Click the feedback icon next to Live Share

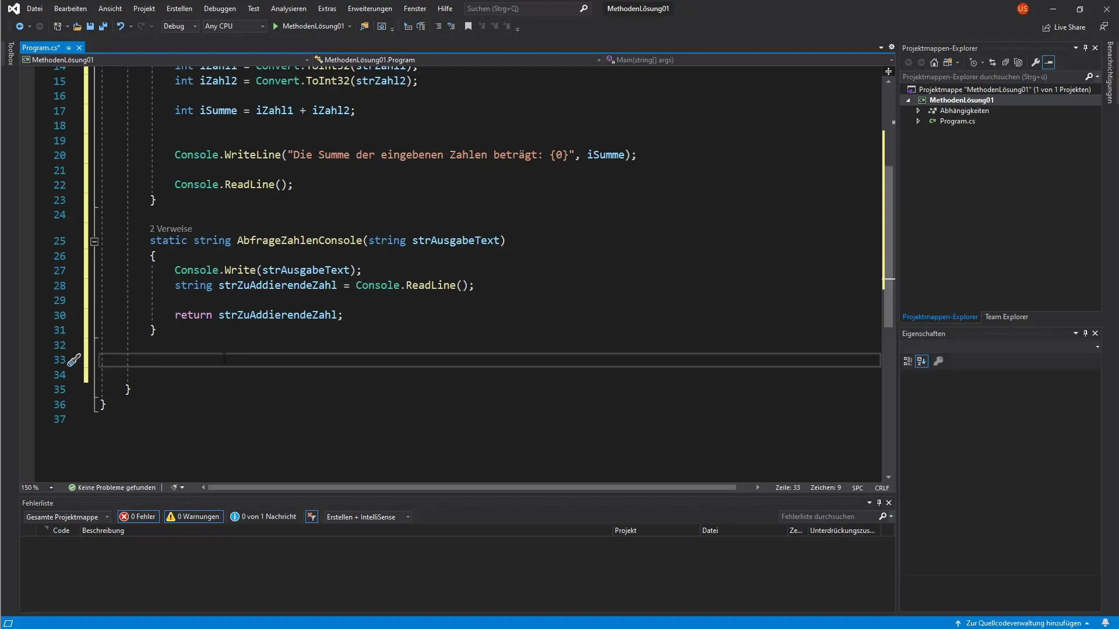click(x=1104, y=27)
